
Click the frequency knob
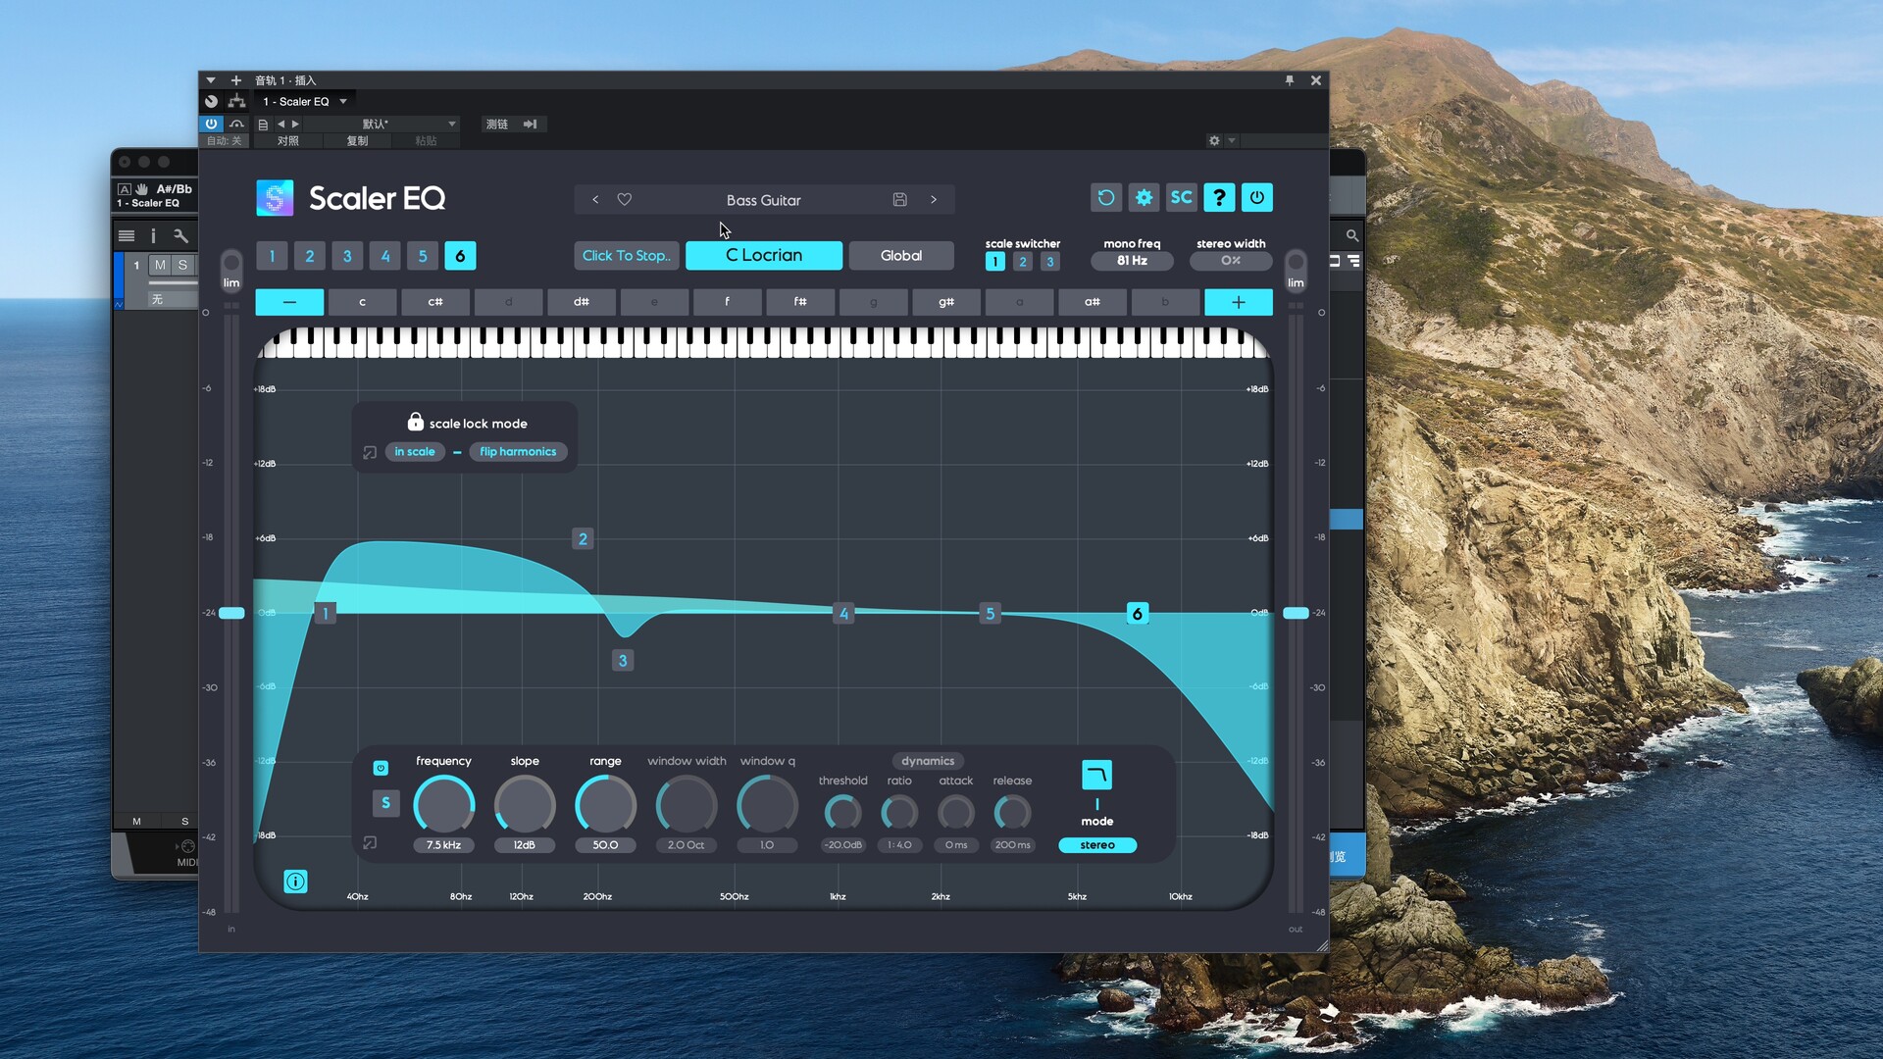443,805
